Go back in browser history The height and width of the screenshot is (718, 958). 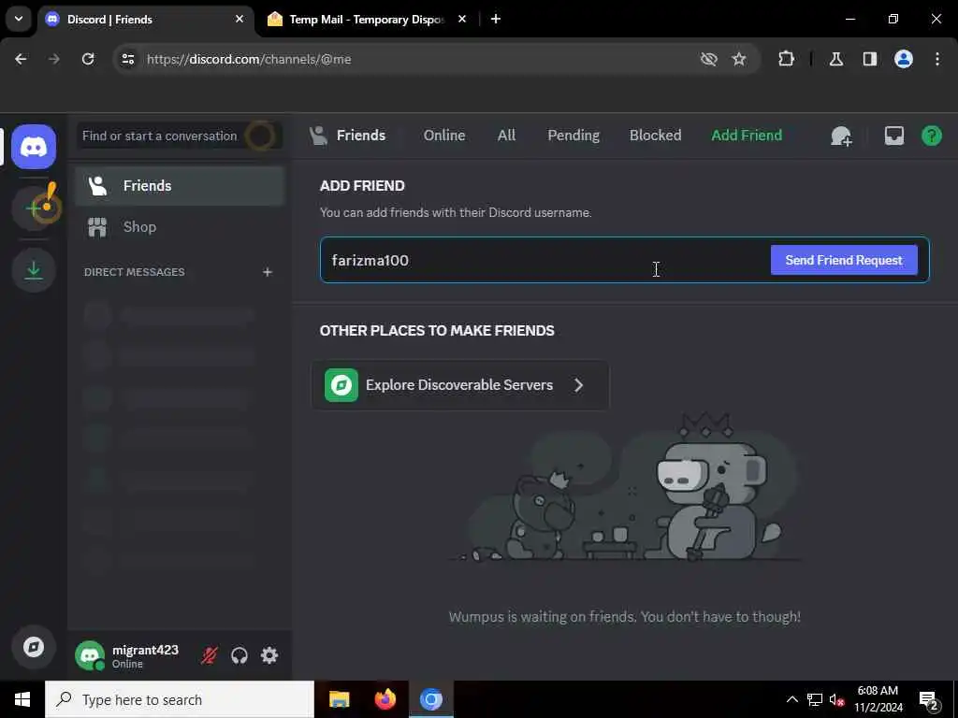(21, 59)
